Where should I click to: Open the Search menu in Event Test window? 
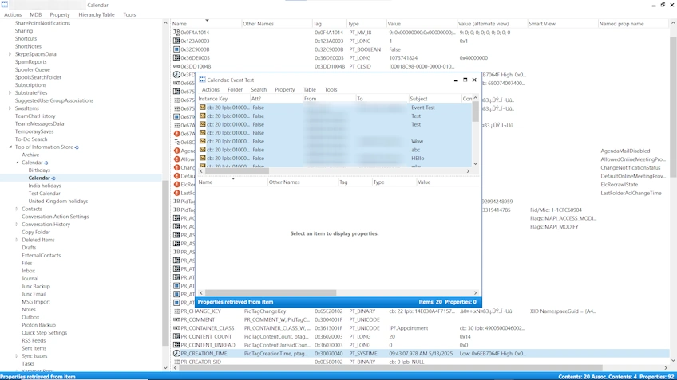click(259, 89)
